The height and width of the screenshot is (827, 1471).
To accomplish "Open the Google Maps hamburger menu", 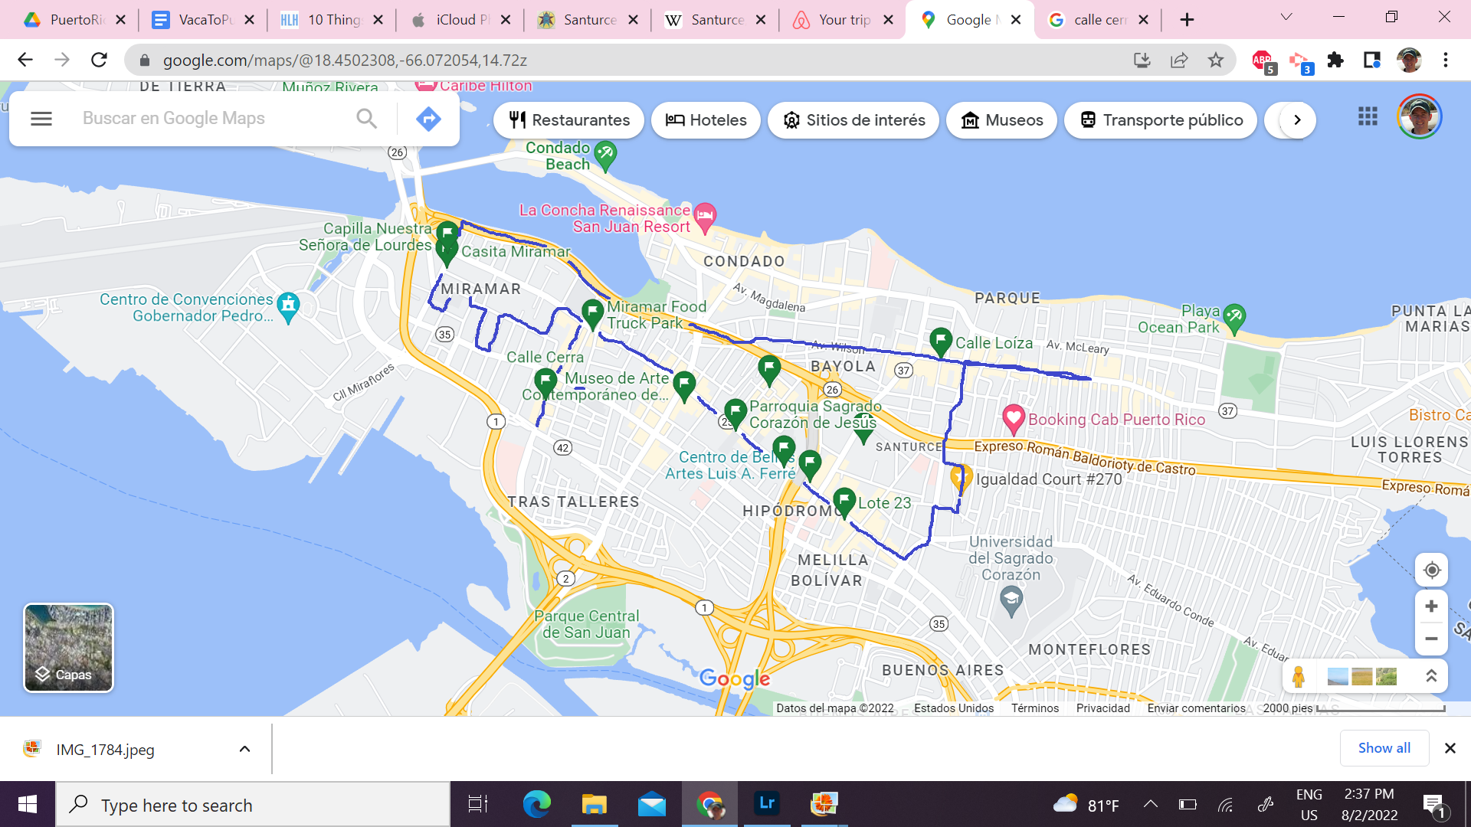I will click(x=41, y=119).
